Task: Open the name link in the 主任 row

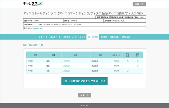Action: click(x=66, y=71)
